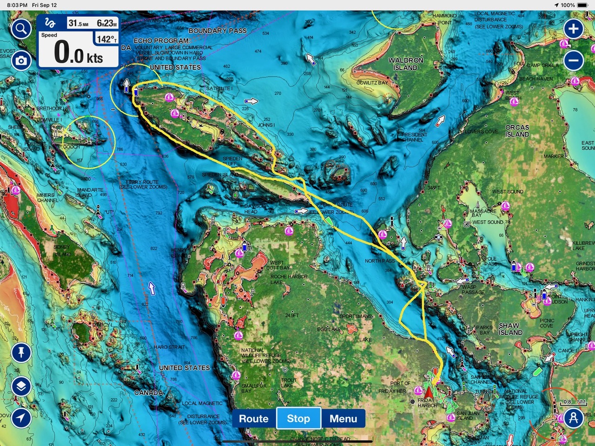Select the current arrow near Satellite Island

point(251,101)
